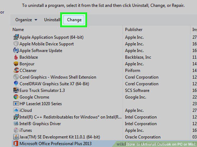Viewport: 197px width, 147px height.
Task: Click the Corel Graphics Shell Extension disc icon
Action: point(16,77)
